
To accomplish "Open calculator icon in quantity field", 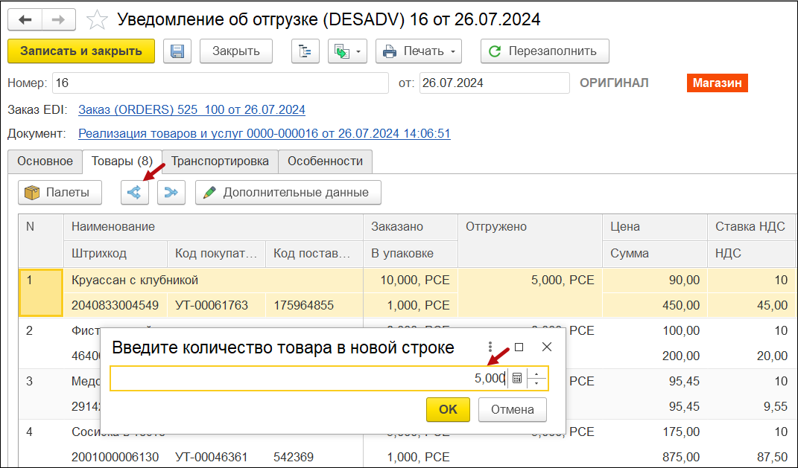I will [516, 379].
